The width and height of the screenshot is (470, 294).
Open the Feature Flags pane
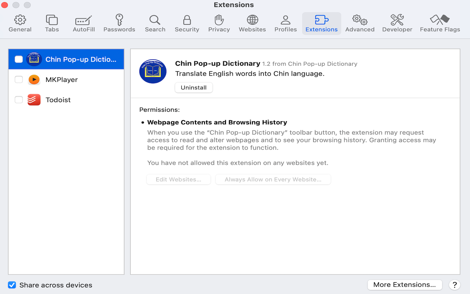[x=440, y=24]
